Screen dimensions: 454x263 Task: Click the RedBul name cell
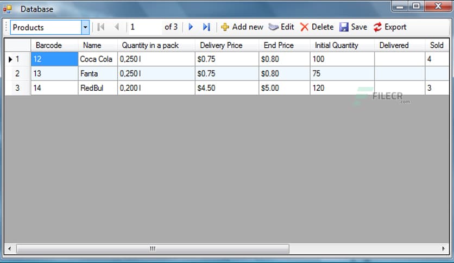(x=98, y=88)
